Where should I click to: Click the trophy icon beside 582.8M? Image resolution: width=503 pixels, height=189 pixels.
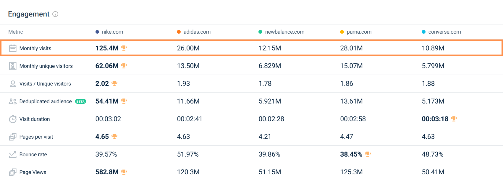click(x=124, y=172)
